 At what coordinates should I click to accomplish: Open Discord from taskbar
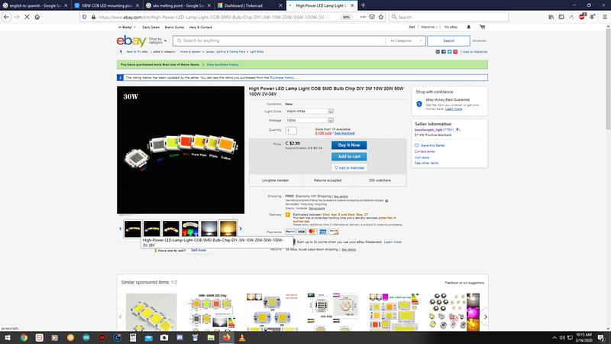click(x=179, y=338)
